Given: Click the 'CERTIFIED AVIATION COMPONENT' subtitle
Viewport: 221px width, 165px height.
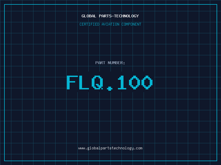Looking at the screenshot, I should pyautogui.click(x=110, y=24).
